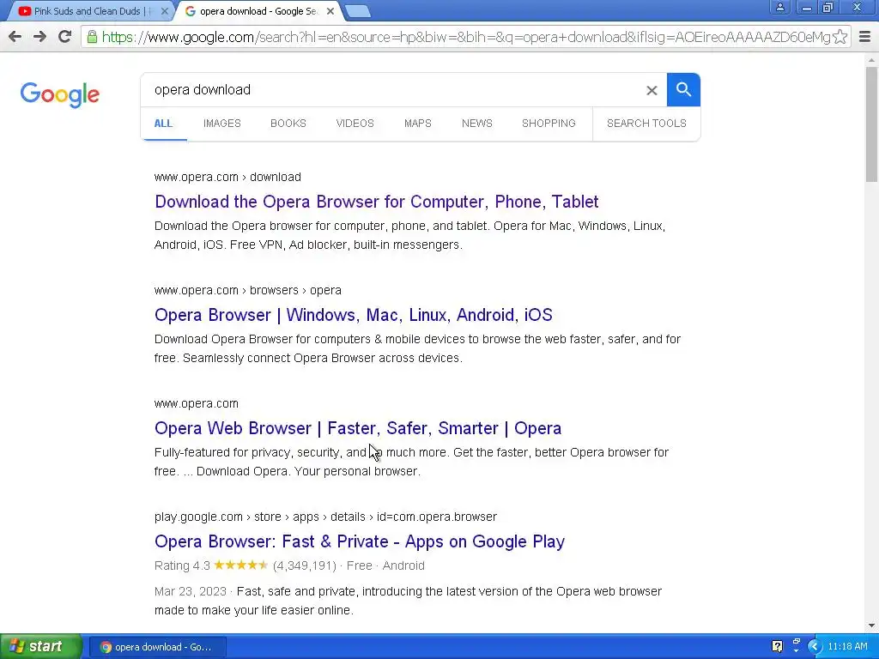Click the www.opera.com › download breadcrumb

pyautogui.click(x=227, y=177)
